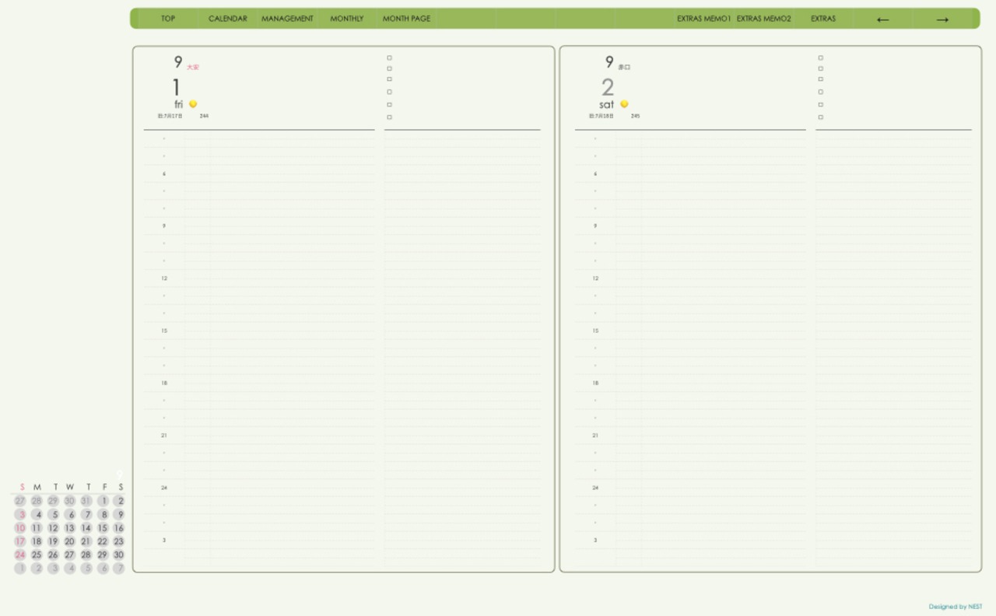Go to next page with right arrow

(x=942, y=19)
